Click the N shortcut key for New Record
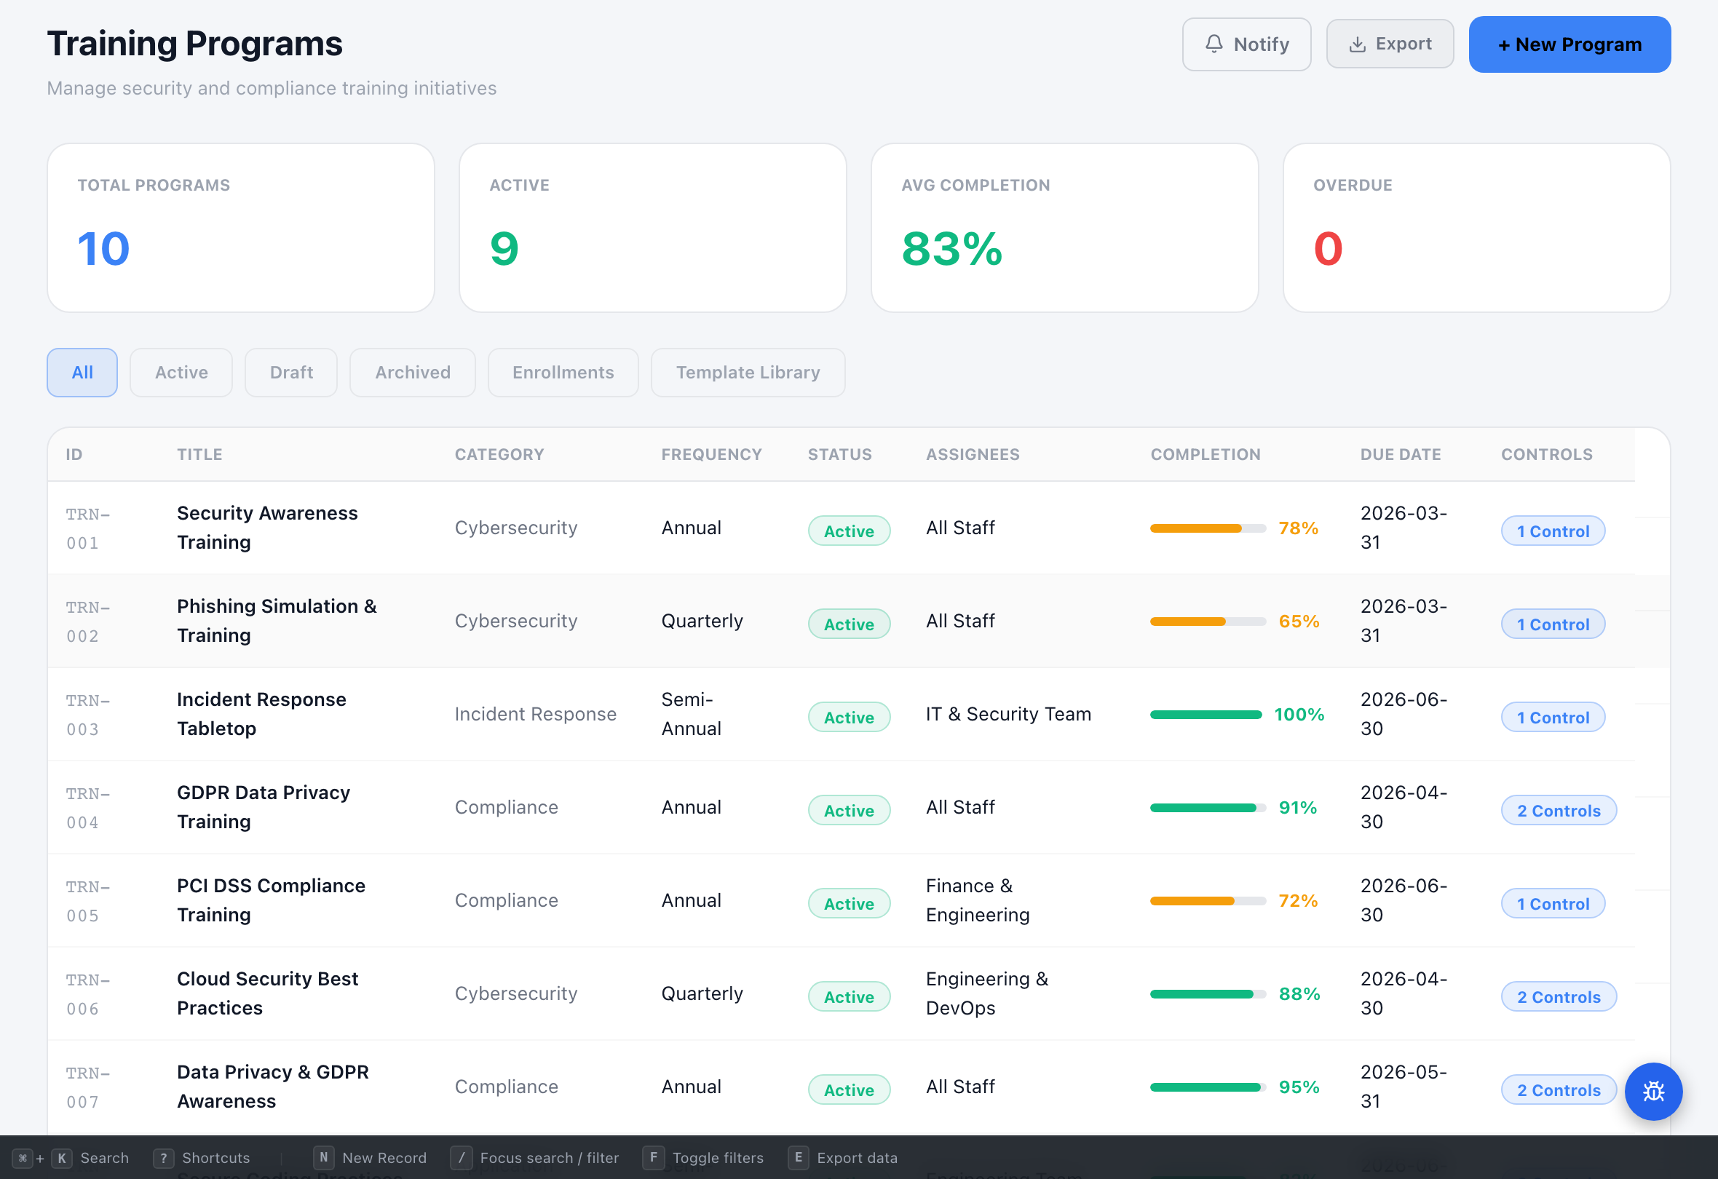This screenshot has height=1179, width=1718. tap(324, 1158)
